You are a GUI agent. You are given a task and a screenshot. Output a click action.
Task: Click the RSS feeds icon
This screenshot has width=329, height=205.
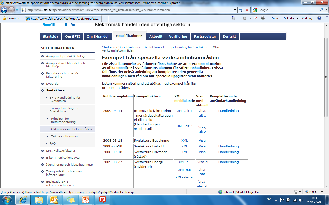click(x=245, y=18)
